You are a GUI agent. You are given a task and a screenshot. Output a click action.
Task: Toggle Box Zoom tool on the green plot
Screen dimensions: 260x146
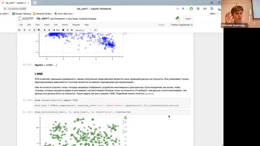(126, 127)
